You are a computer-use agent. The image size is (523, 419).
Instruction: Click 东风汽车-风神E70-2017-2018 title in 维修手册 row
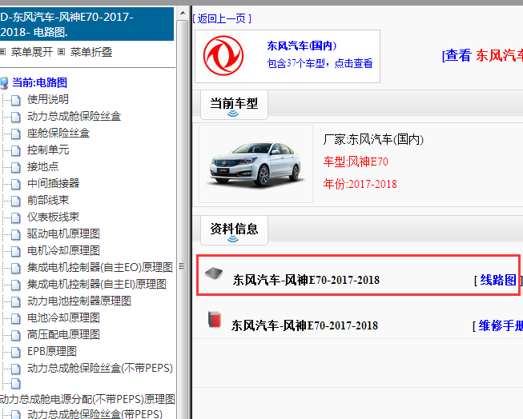pyautogui.click(x=304, y=325)
